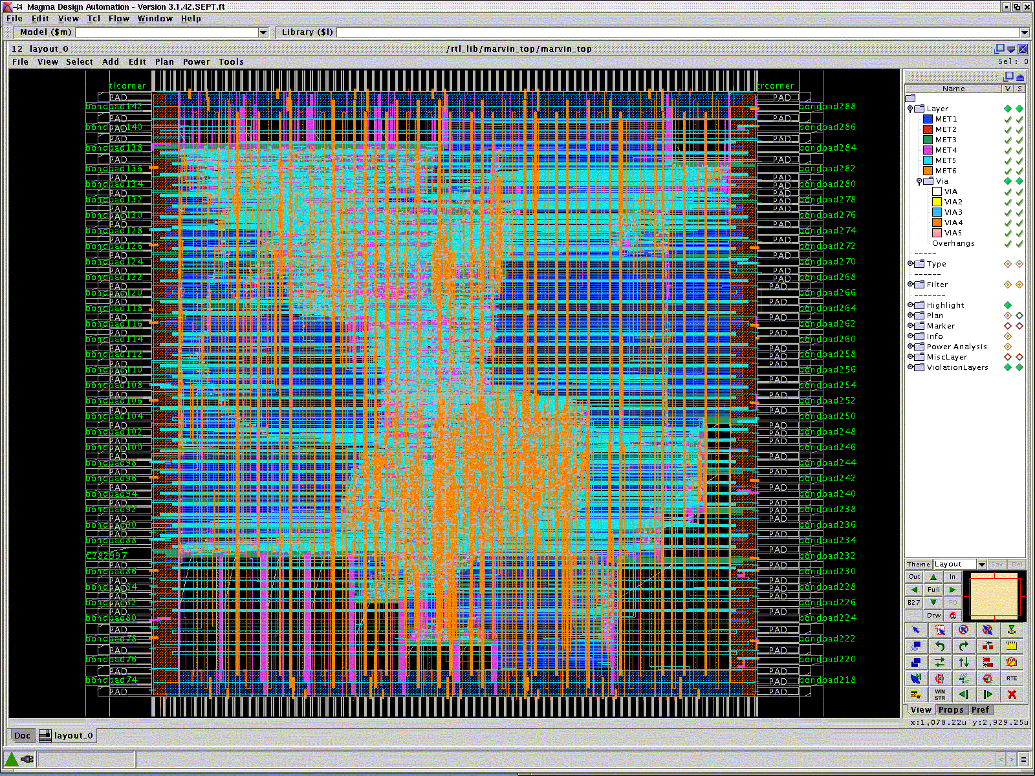Click the green undo arrow icon
The image size is (1035, 776).
point(939,646)
